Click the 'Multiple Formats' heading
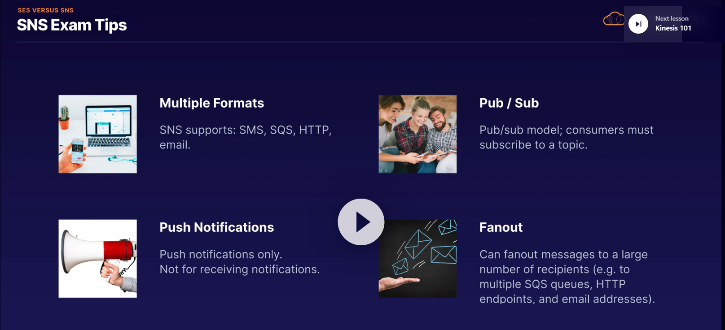The image size is (725, 330). coord(212,103)
